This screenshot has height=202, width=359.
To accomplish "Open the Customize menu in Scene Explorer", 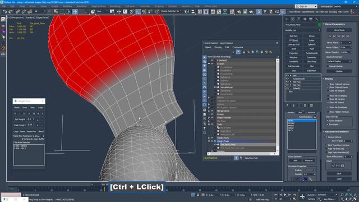I will (238, 47).
